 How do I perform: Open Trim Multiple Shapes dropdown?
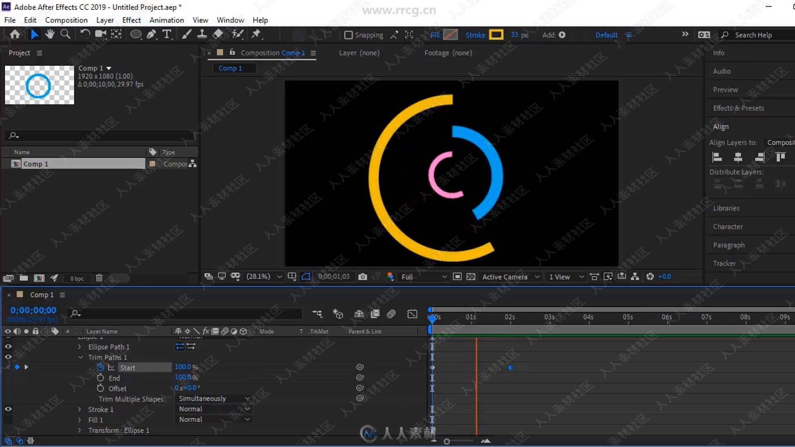pyautogui.click(x=213, y=399)
